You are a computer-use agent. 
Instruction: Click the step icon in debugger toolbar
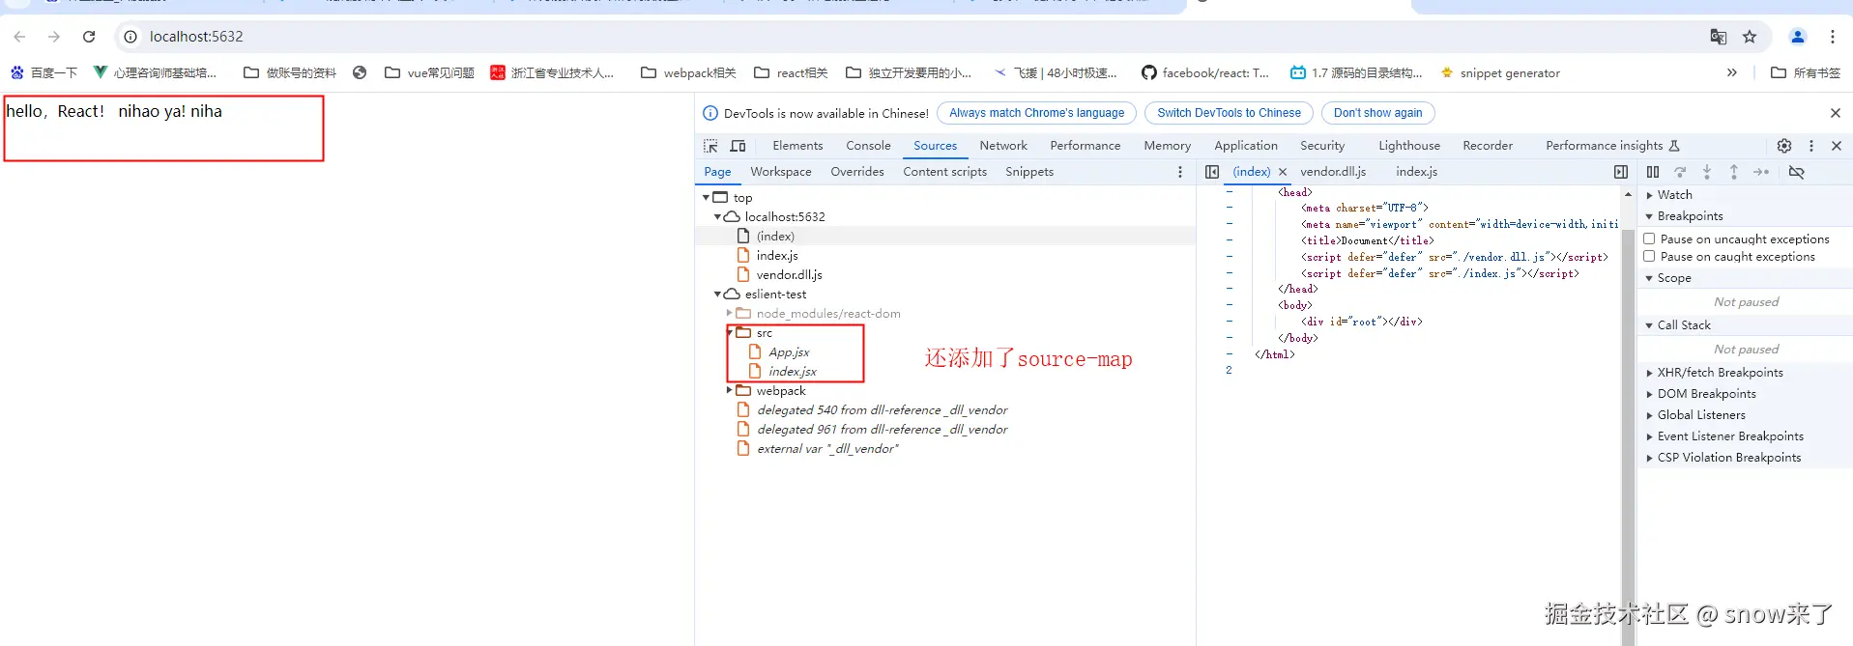point(1761,172)
